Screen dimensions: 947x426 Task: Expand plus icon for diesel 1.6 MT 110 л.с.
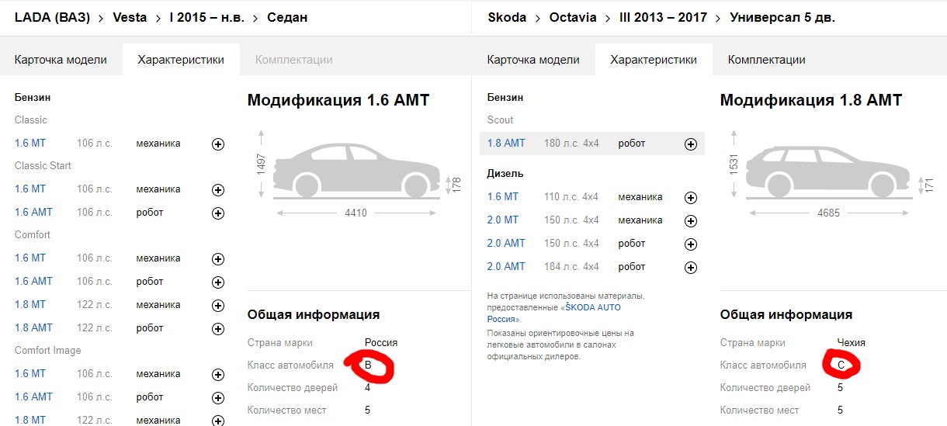click(691, 198)
